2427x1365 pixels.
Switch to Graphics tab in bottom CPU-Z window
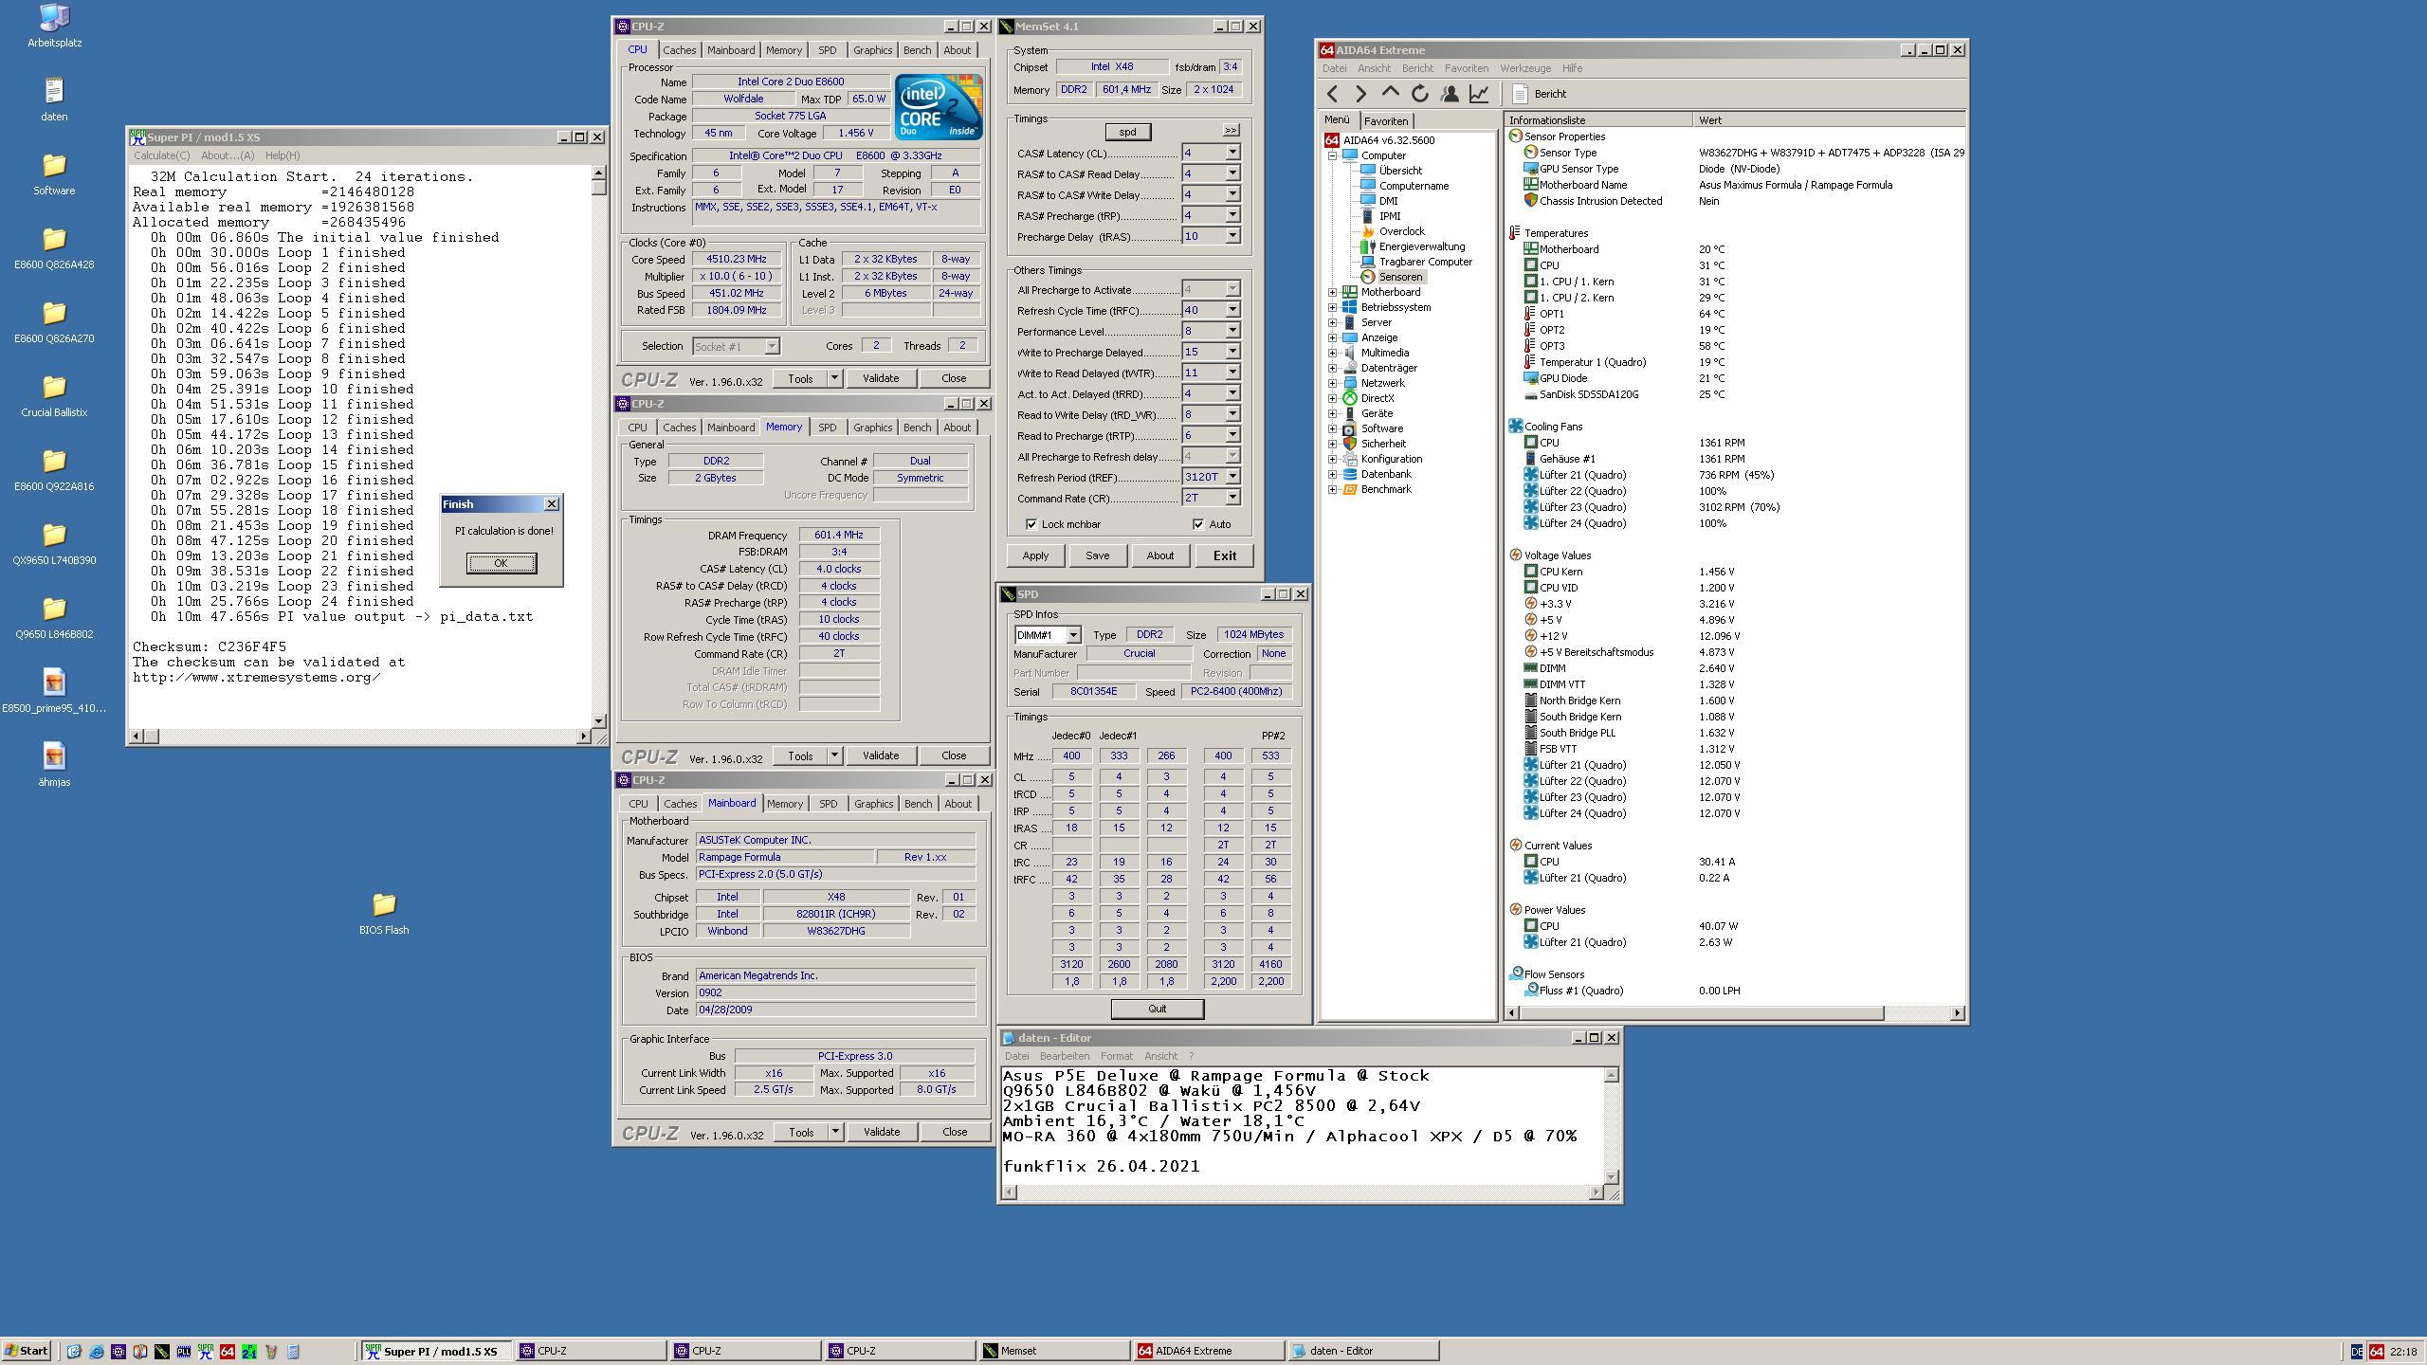coord(873,804)
